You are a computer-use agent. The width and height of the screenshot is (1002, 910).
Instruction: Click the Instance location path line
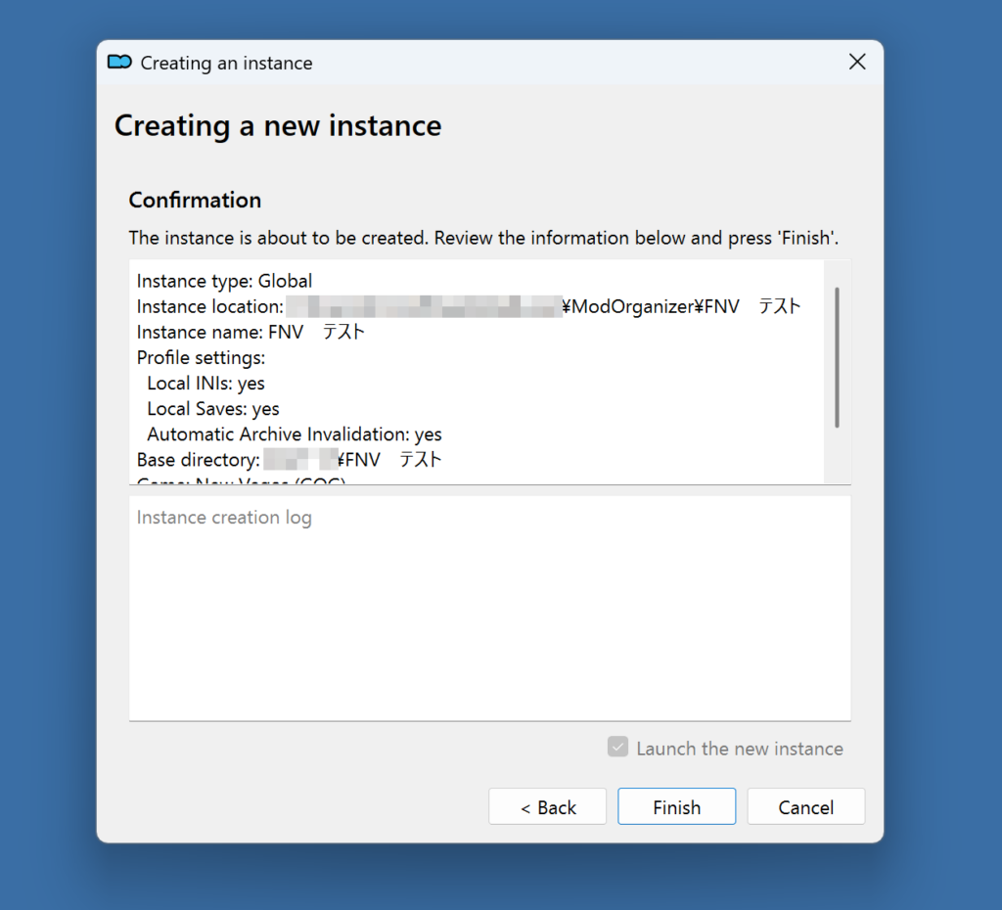coord(468,307)
